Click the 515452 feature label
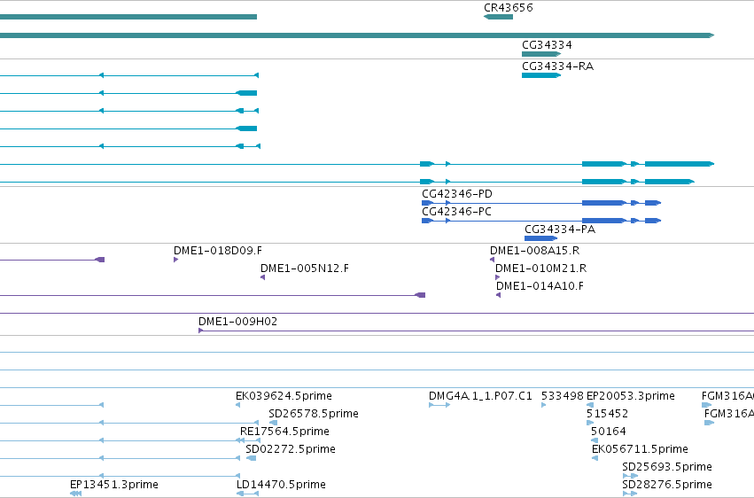This screenshot has height=498, width=754. [x=607, y=414]
